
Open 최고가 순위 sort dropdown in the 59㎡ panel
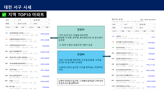click(x=25, y=24)
